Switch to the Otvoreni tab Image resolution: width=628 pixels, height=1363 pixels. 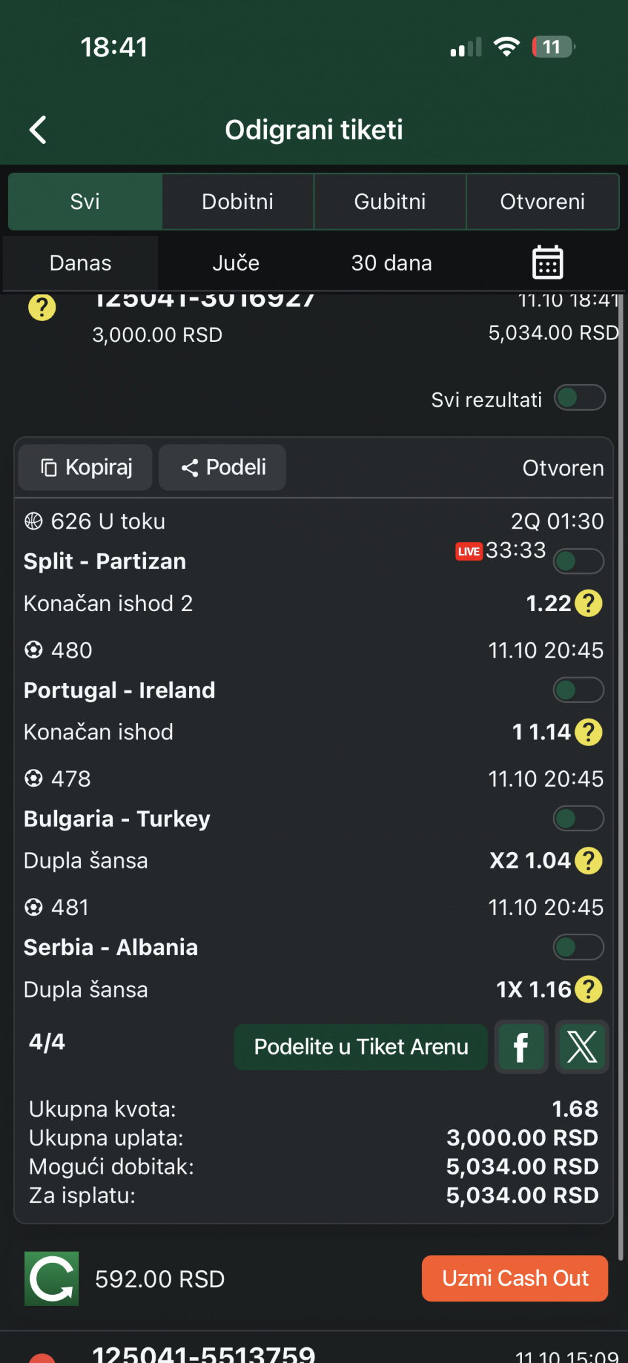pyautogui.click(x=542, y=202)
